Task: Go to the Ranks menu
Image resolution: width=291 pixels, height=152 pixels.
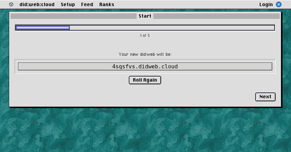Action: tap(107, 4)
